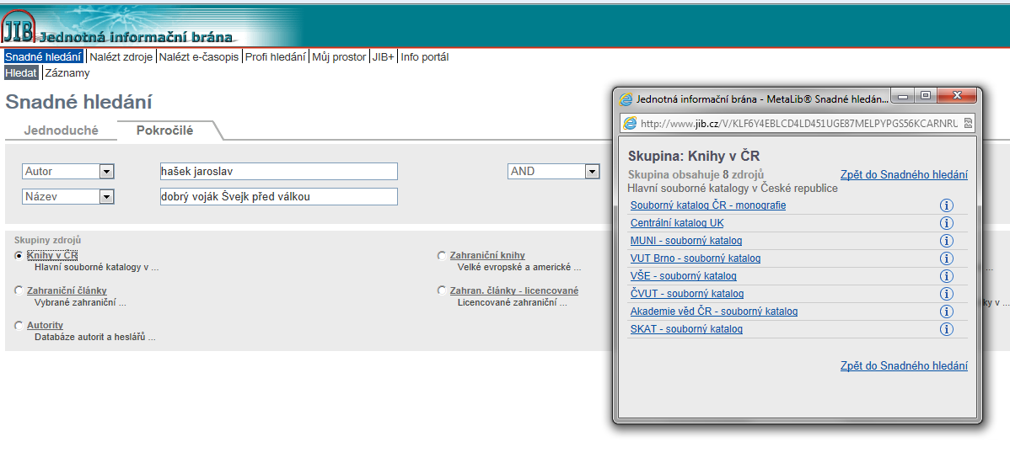The width and height of the screenshot is (1010, 458).
Task: Open info for Souborný katalog ČR - monografie
Action: pyautogui.click(x=946, y=205)
